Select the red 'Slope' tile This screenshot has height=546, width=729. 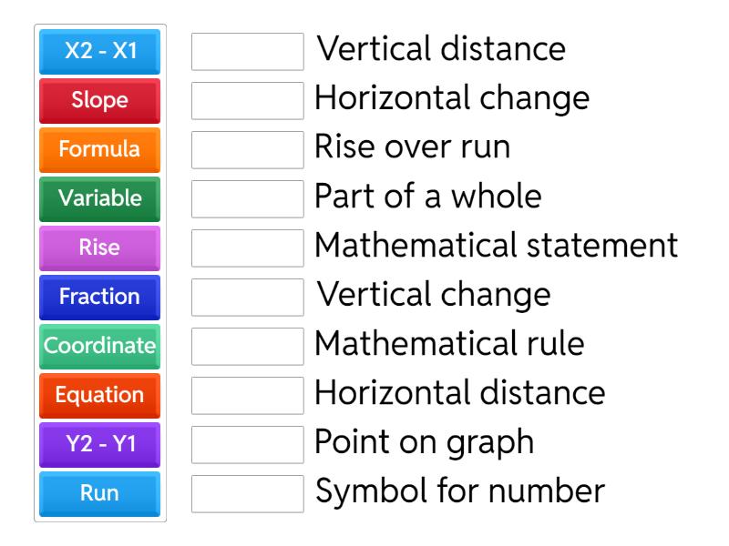[x=100, y=101]
